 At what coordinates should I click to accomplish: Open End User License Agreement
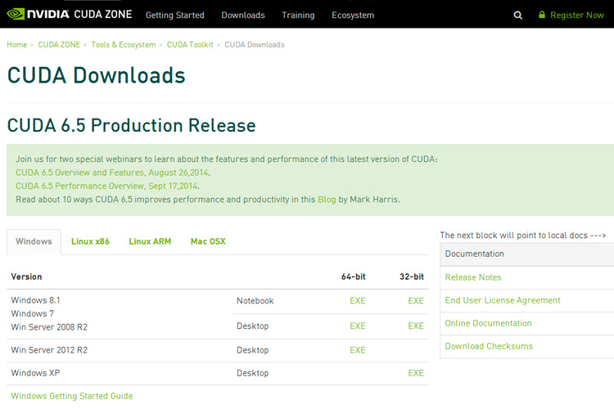(503, 300)
